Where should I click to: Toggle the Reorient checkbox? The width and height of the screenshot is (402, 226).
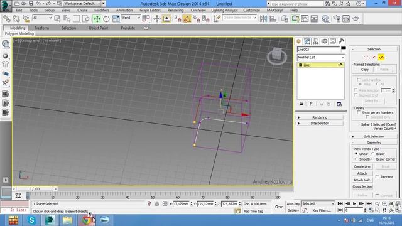click(378, 177)
